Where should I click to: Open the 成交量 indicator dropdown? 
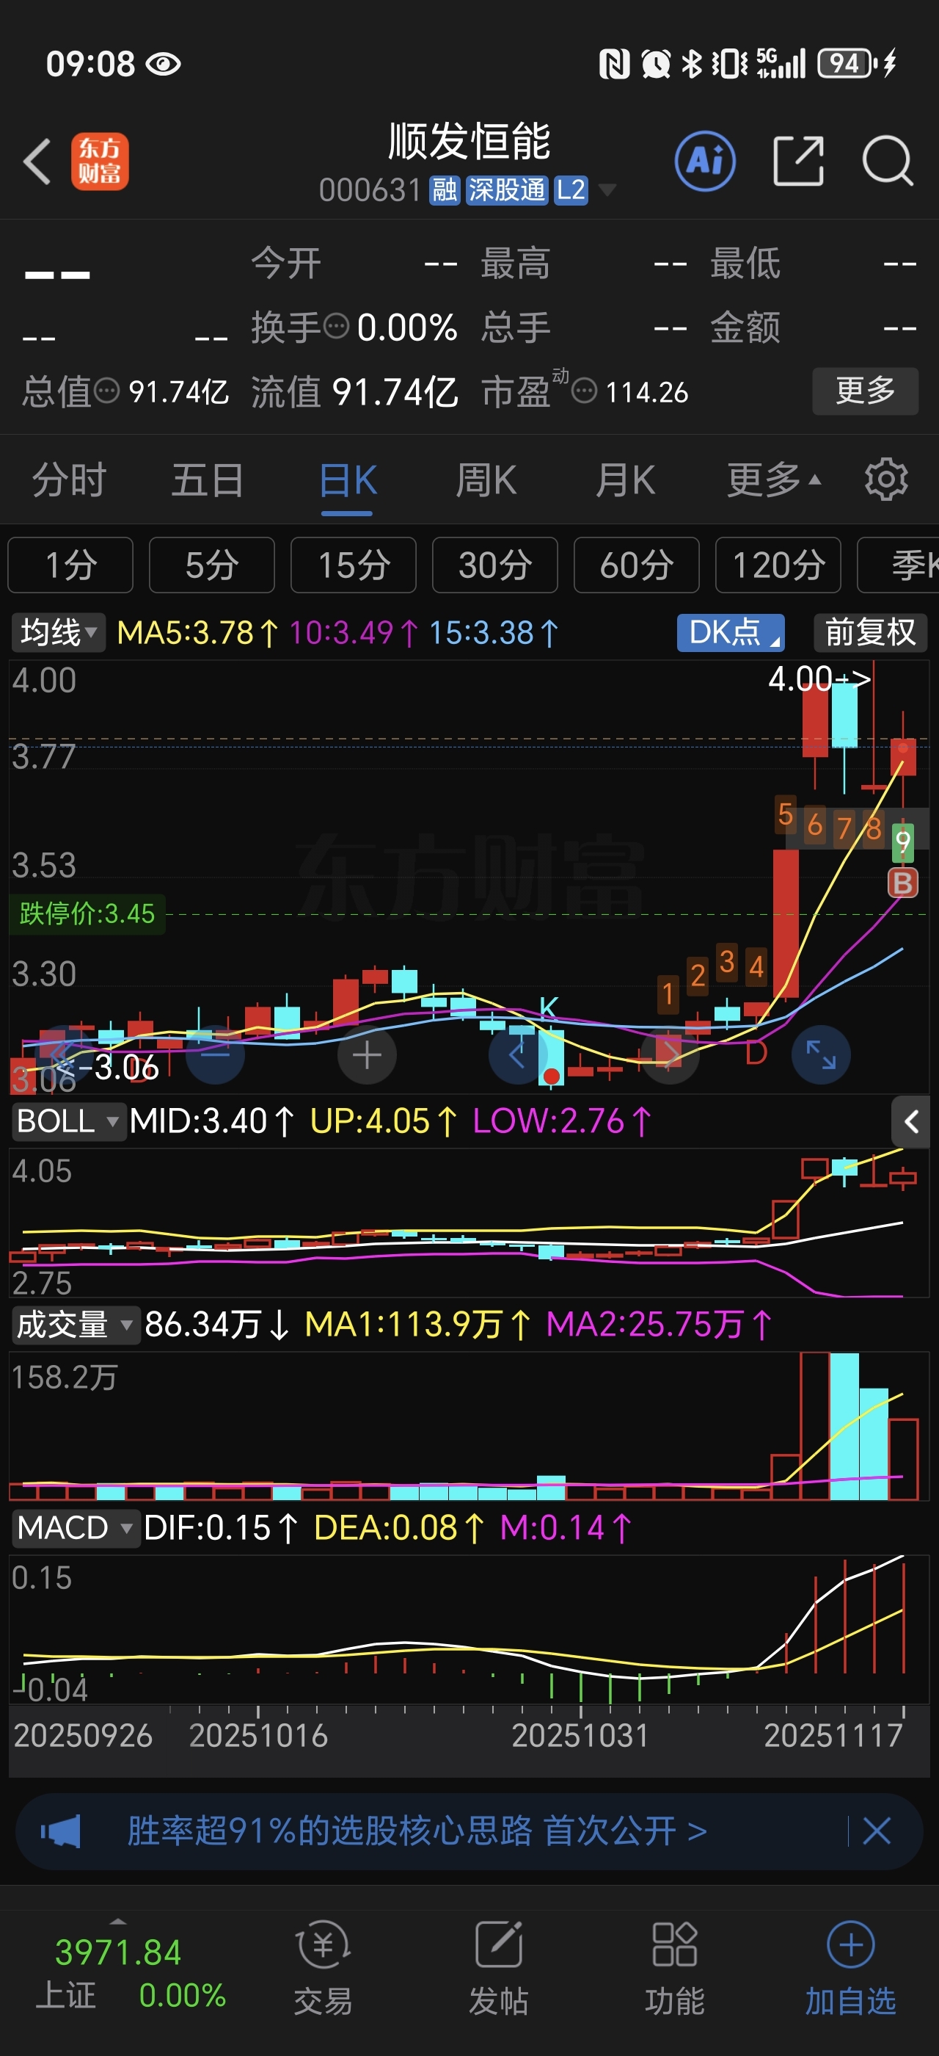75,1324
